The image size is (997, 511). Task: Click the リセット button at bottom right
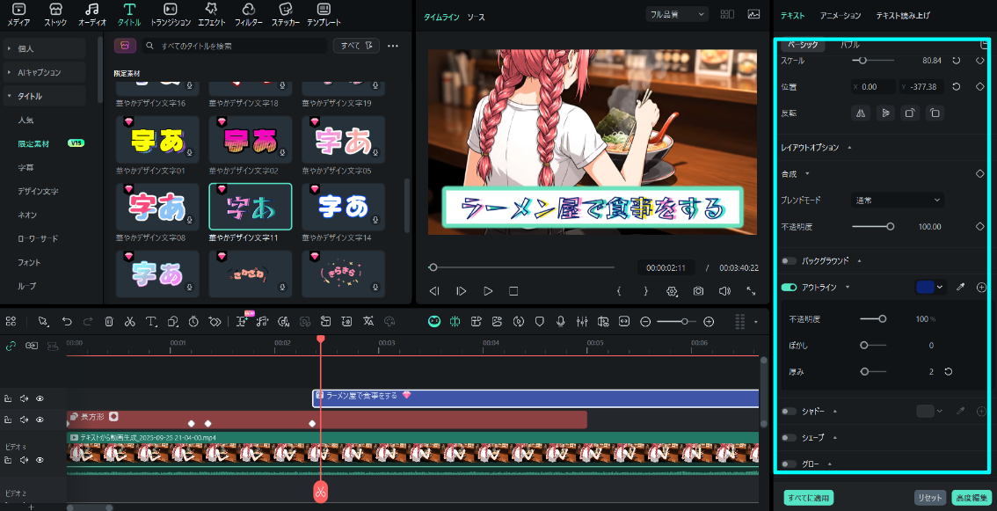[x=929, y=496]
